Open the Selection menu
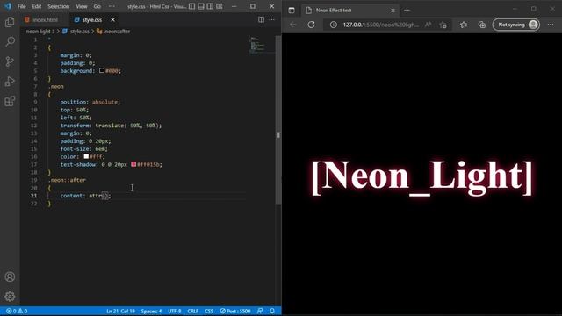 point(59,6)
